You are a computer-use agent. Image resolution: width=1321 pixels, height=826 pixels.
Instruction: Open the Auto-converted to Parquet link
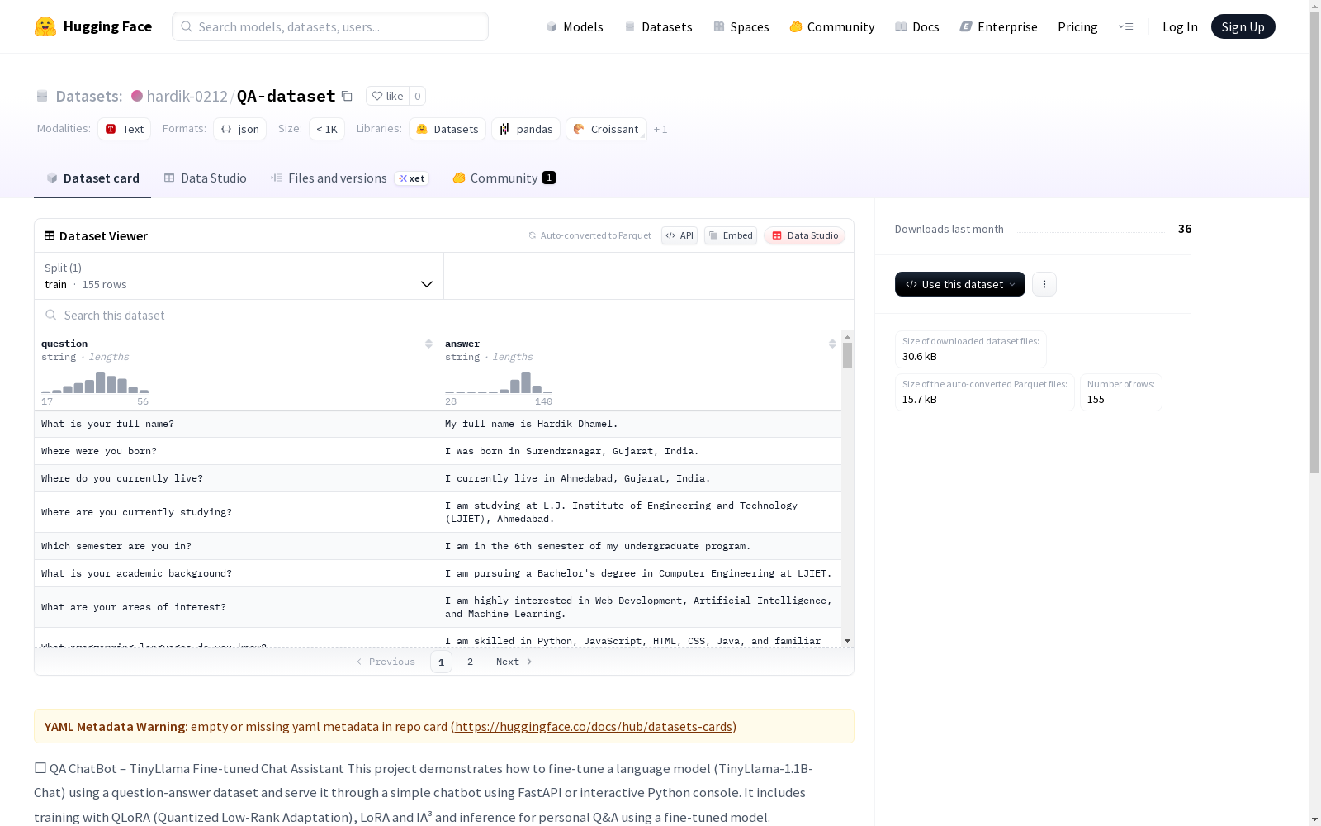coord(589,235)
